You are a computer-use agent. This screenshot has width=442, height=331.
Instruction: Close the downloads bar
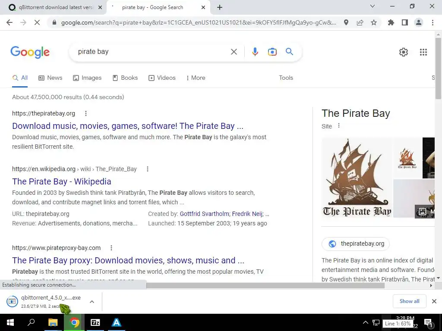pyautogui.click(x=434, y=301)
